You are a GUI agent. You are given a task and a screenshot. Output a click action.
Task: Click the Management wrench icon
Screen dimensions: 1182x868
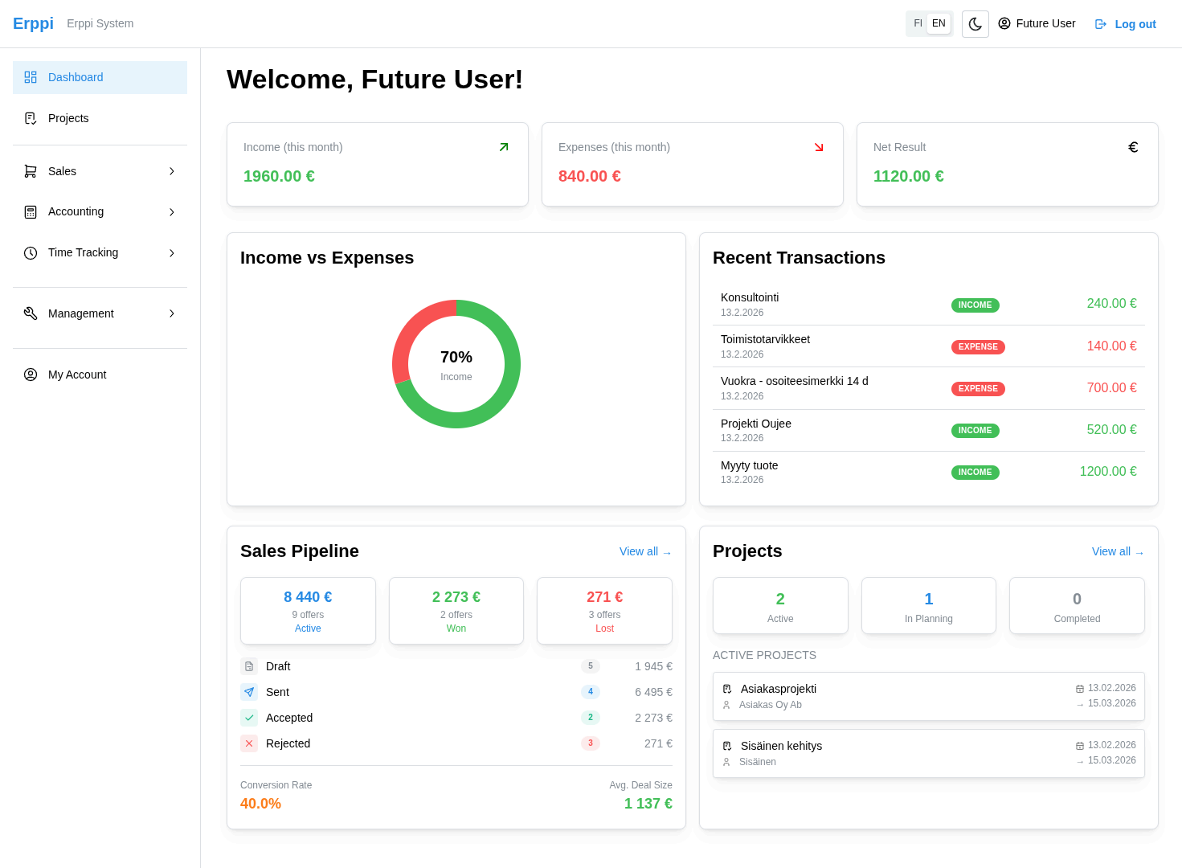[31, 313]
